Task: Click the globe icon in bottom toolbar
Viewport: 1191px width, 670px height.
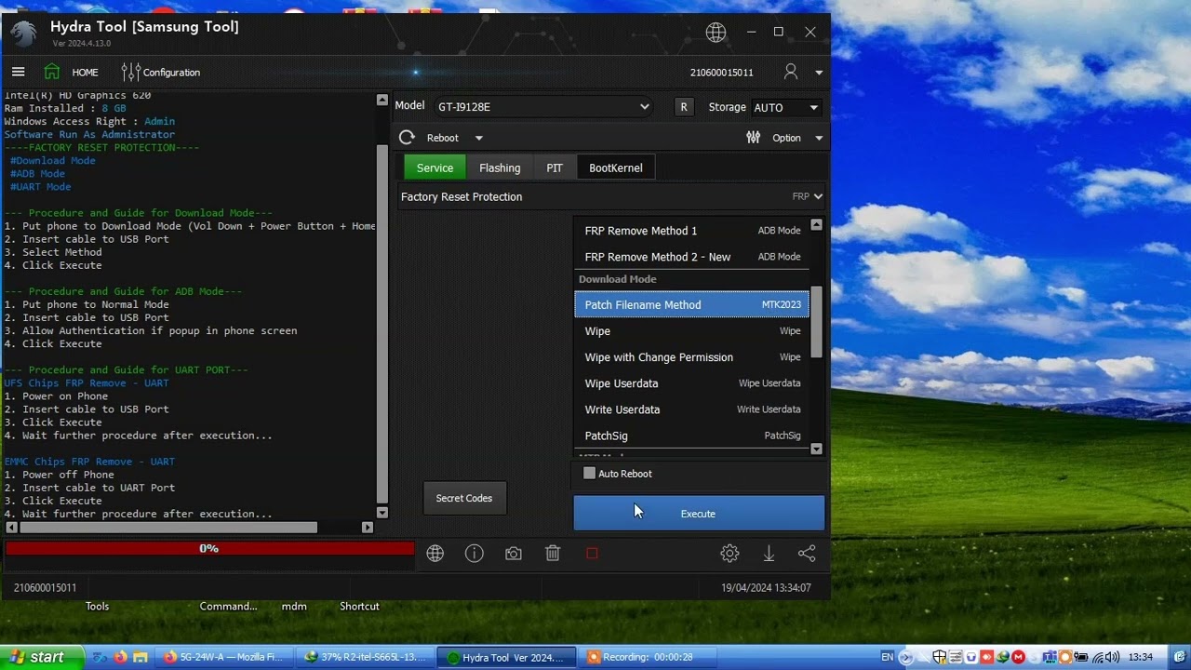Action: tap(435, 554)
